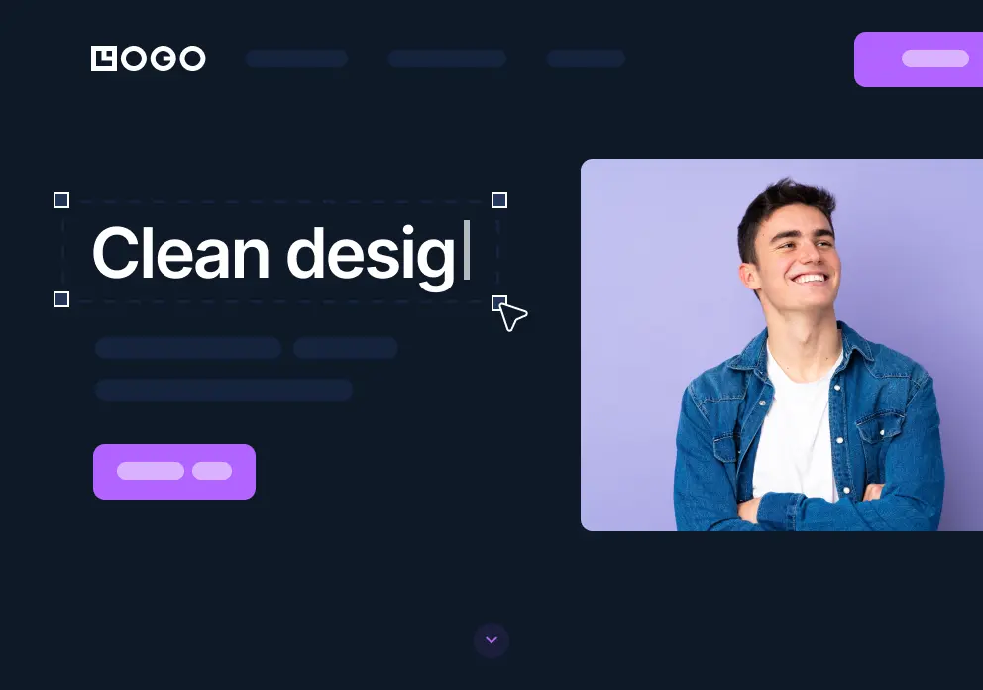Click the purple call-to-action button below text

pyautogui.click(x=174, y=472)
